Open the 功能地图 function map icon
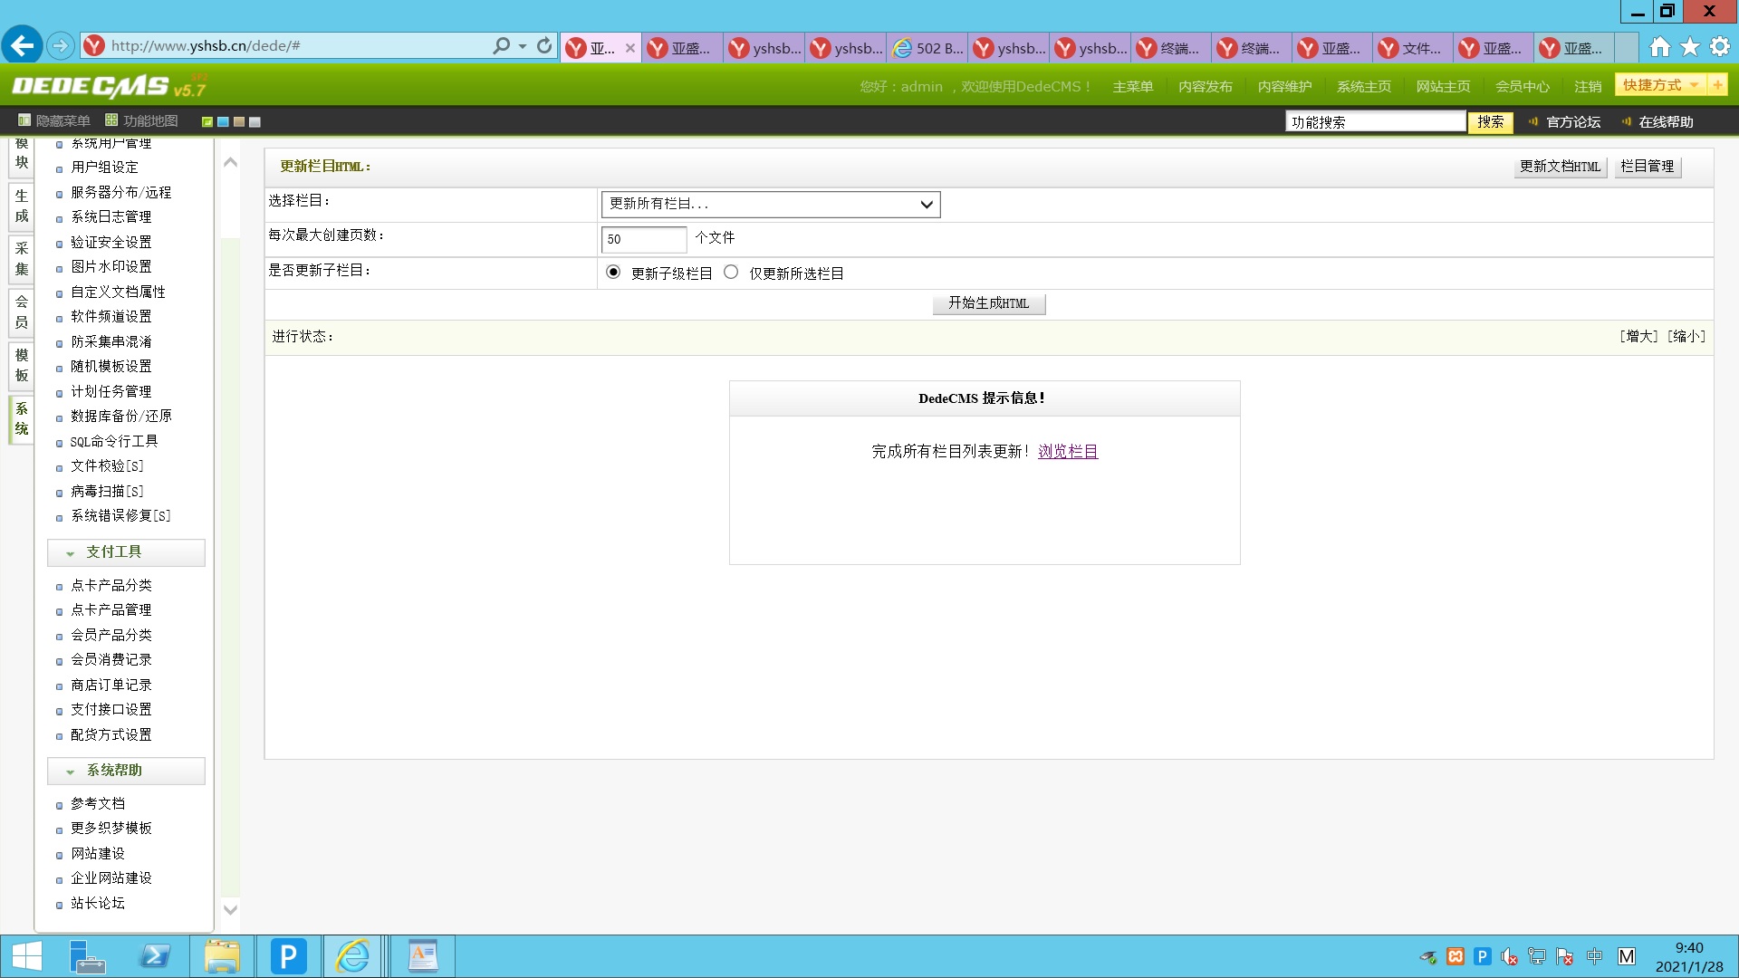Viewport: 1739px width, 978px height. [x=111, y=120]
